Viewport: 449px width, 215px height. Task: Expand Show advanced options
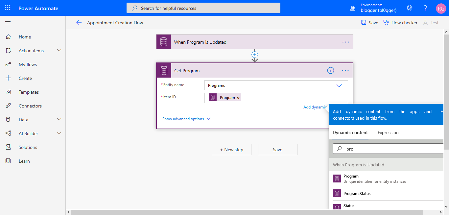coord(186,119)
